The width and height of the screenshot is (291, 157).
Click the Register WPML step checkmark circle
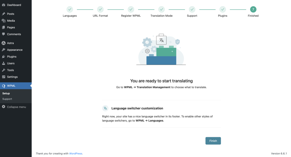click(131, 9)
